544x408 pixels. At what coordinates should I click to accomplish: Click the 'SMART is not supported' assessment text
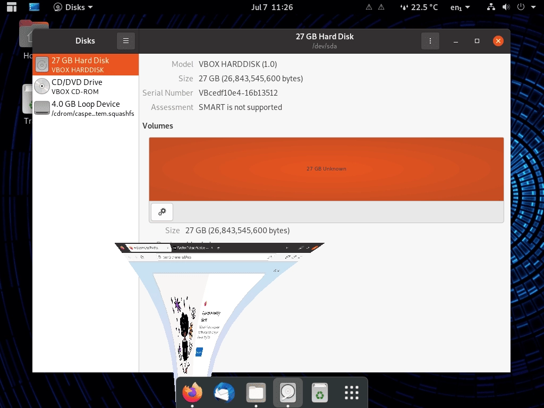[x=240, y=107]
